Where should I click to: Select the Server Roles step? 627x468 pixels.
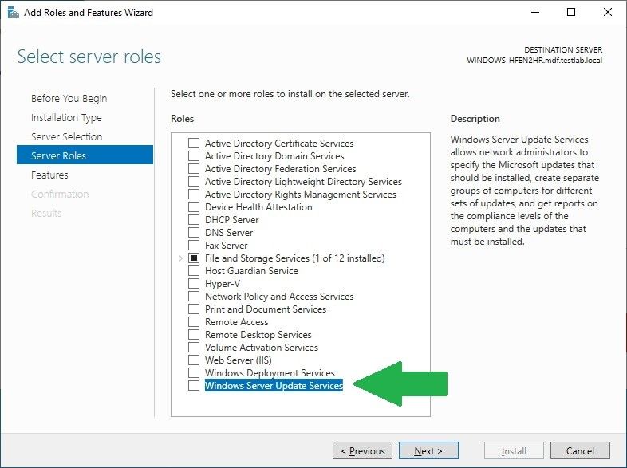click(x=85, y=155)
